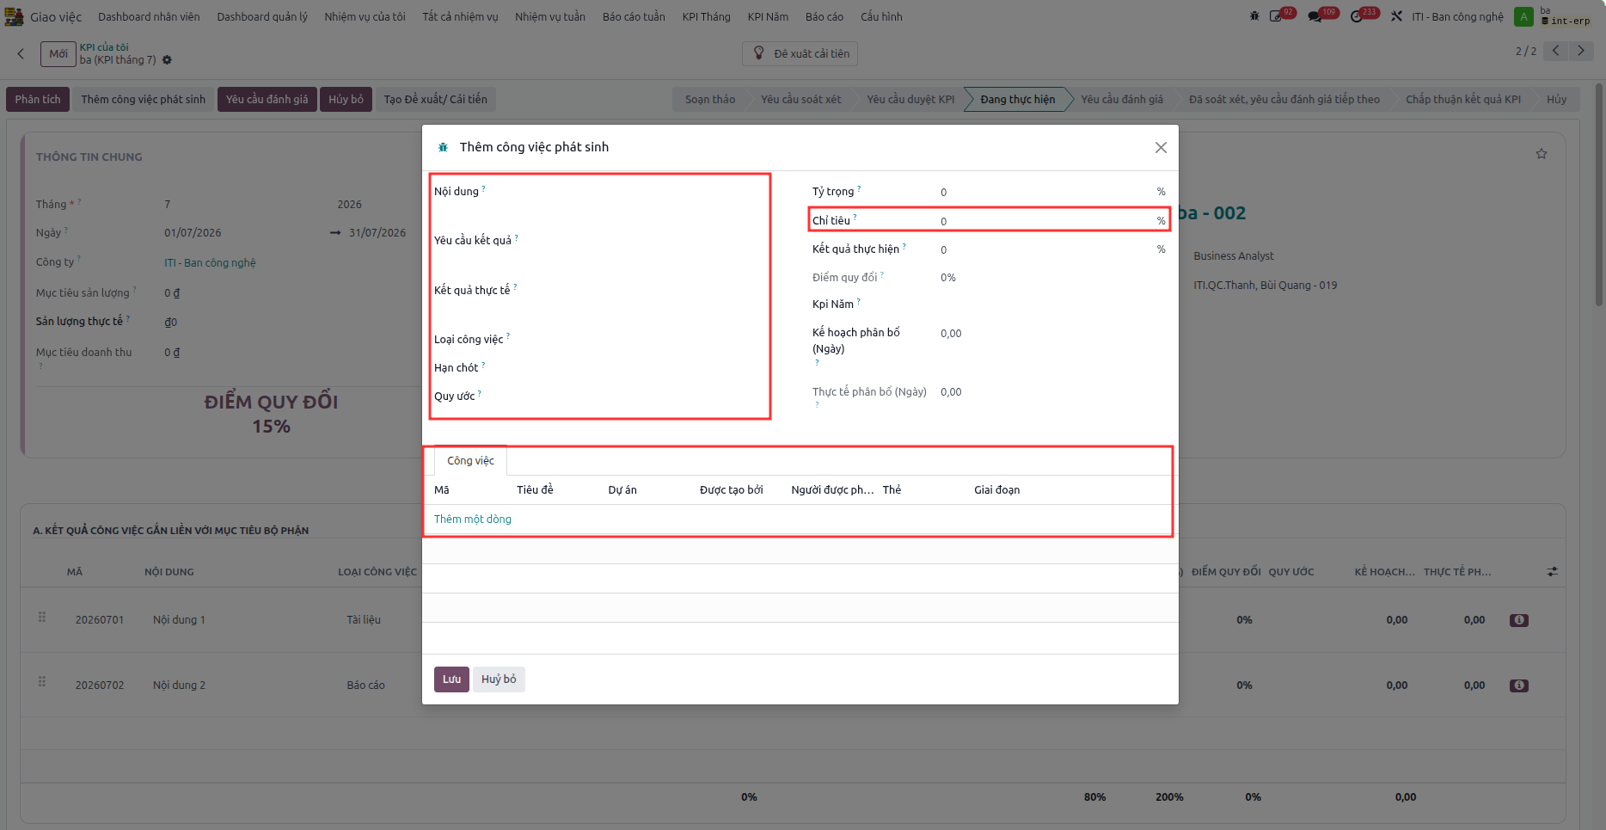Select the Công việc tab

pos(470,461)
